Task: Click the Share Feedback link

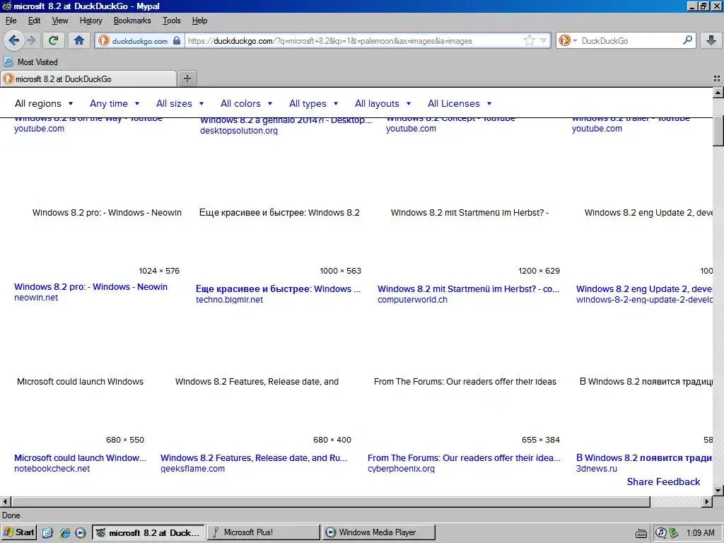Action: 663,481
